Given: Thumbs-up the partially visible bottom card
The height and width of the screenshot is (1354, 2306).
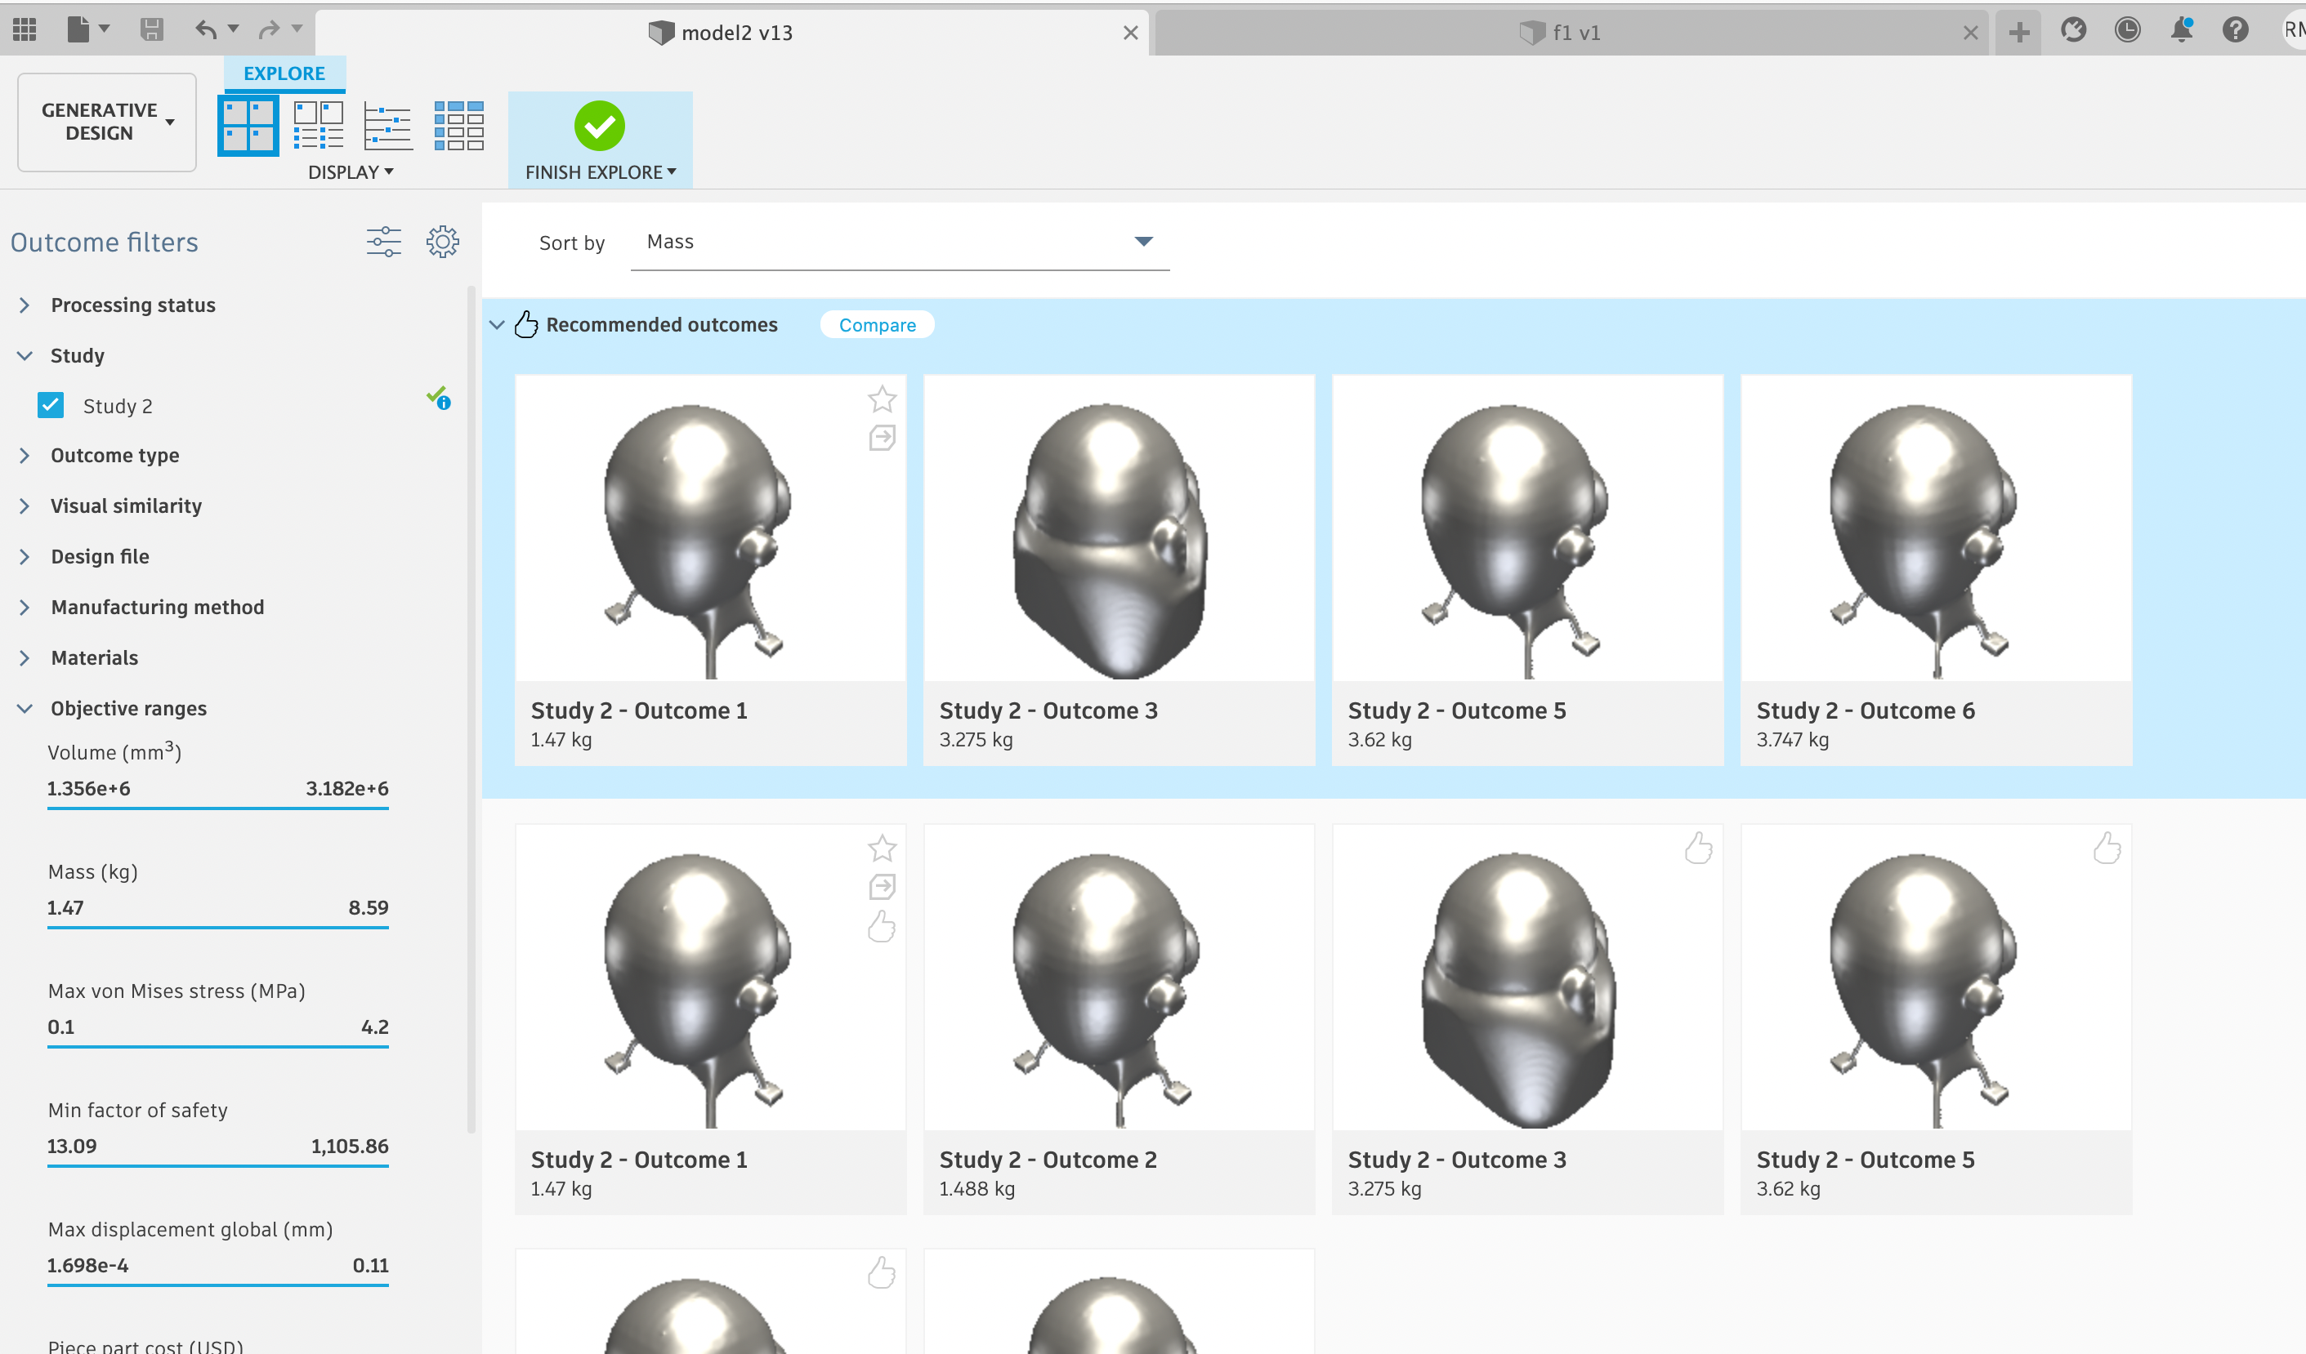Looking at the screenshot, I should click(881, 1272).
